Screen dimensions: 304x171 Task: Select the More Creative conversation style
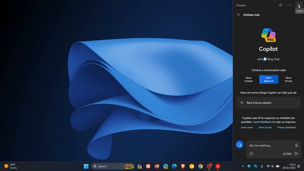point(248,79)
